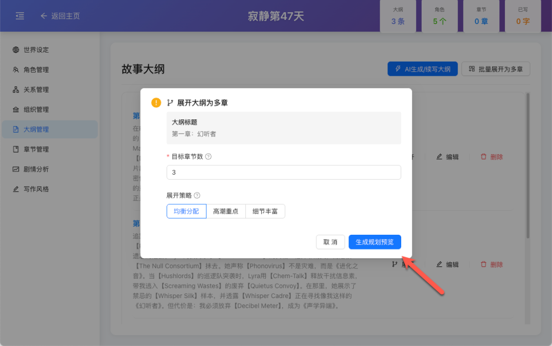The height and width of the screenshot is (346, 552).
Task: Click the 生成规划预览 button
Action: (375, 242)
